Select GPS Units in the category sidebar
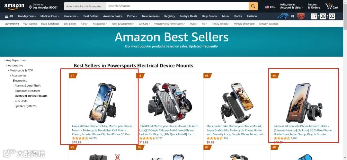 pos(21,101)
